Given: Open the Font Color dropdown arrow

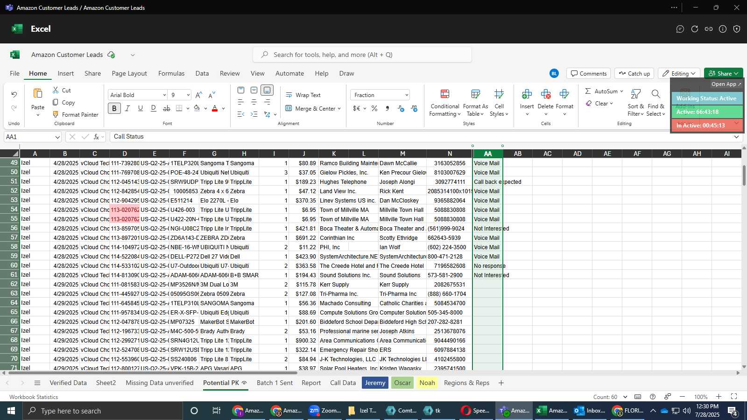Looking at the screenshot, I should click(223, 108).
